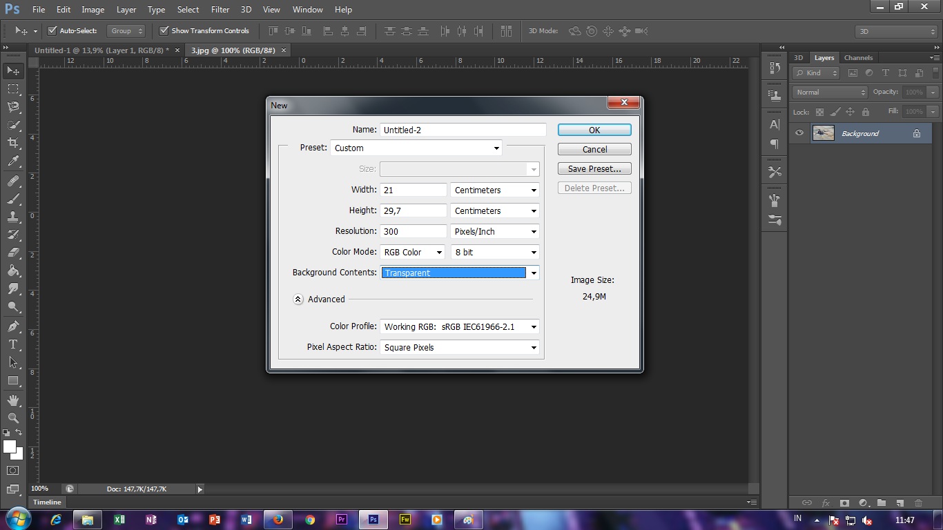Click the Create new layer icon
Screen dimensions: 943x530
[x=900, y=503]
